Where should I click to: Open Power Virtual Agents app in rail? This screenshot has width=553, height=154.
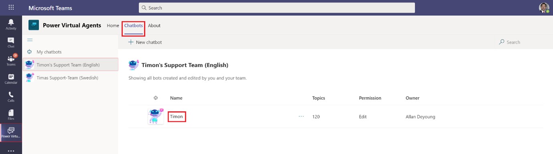pyautogui.click(x=11, y=133)
